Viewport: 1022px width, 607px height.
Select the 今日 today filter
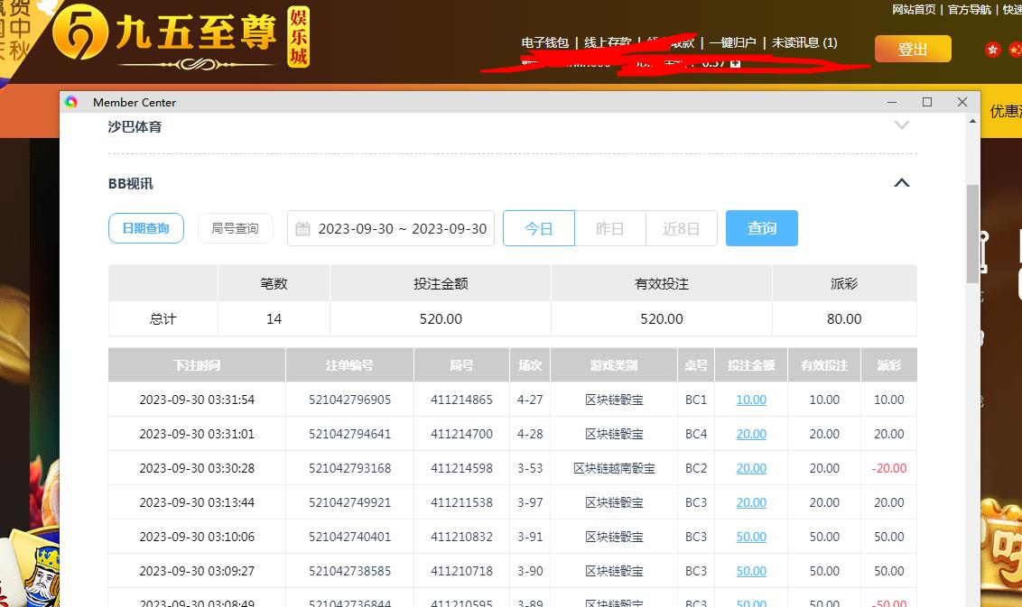click(539, 228)
